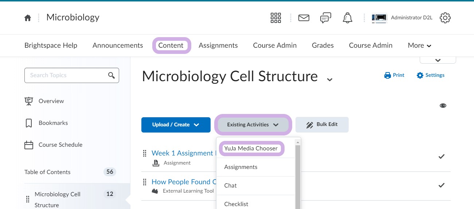Viewport: 474px width, 209px height.
Task: Open the Week 1 Assignment link
Action: 182,153
